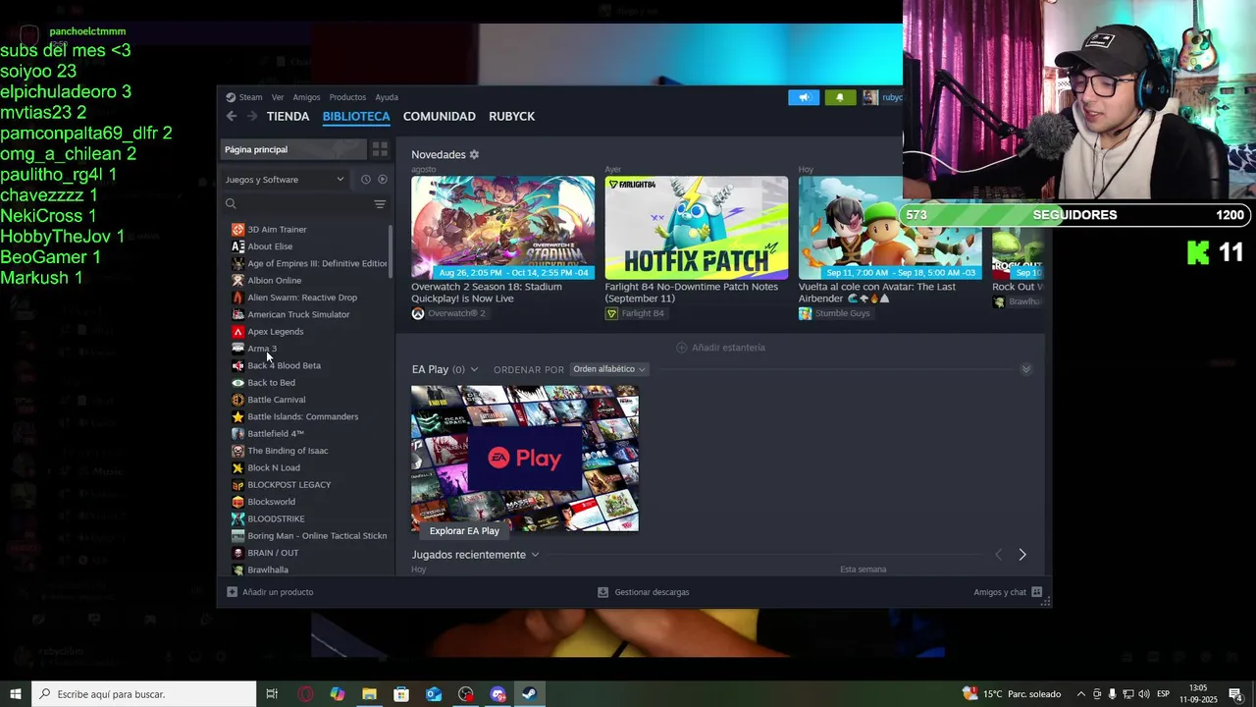Click Explorar EA Play button
The height and width of the screenshot is (707, 1256).
point(464,531)
